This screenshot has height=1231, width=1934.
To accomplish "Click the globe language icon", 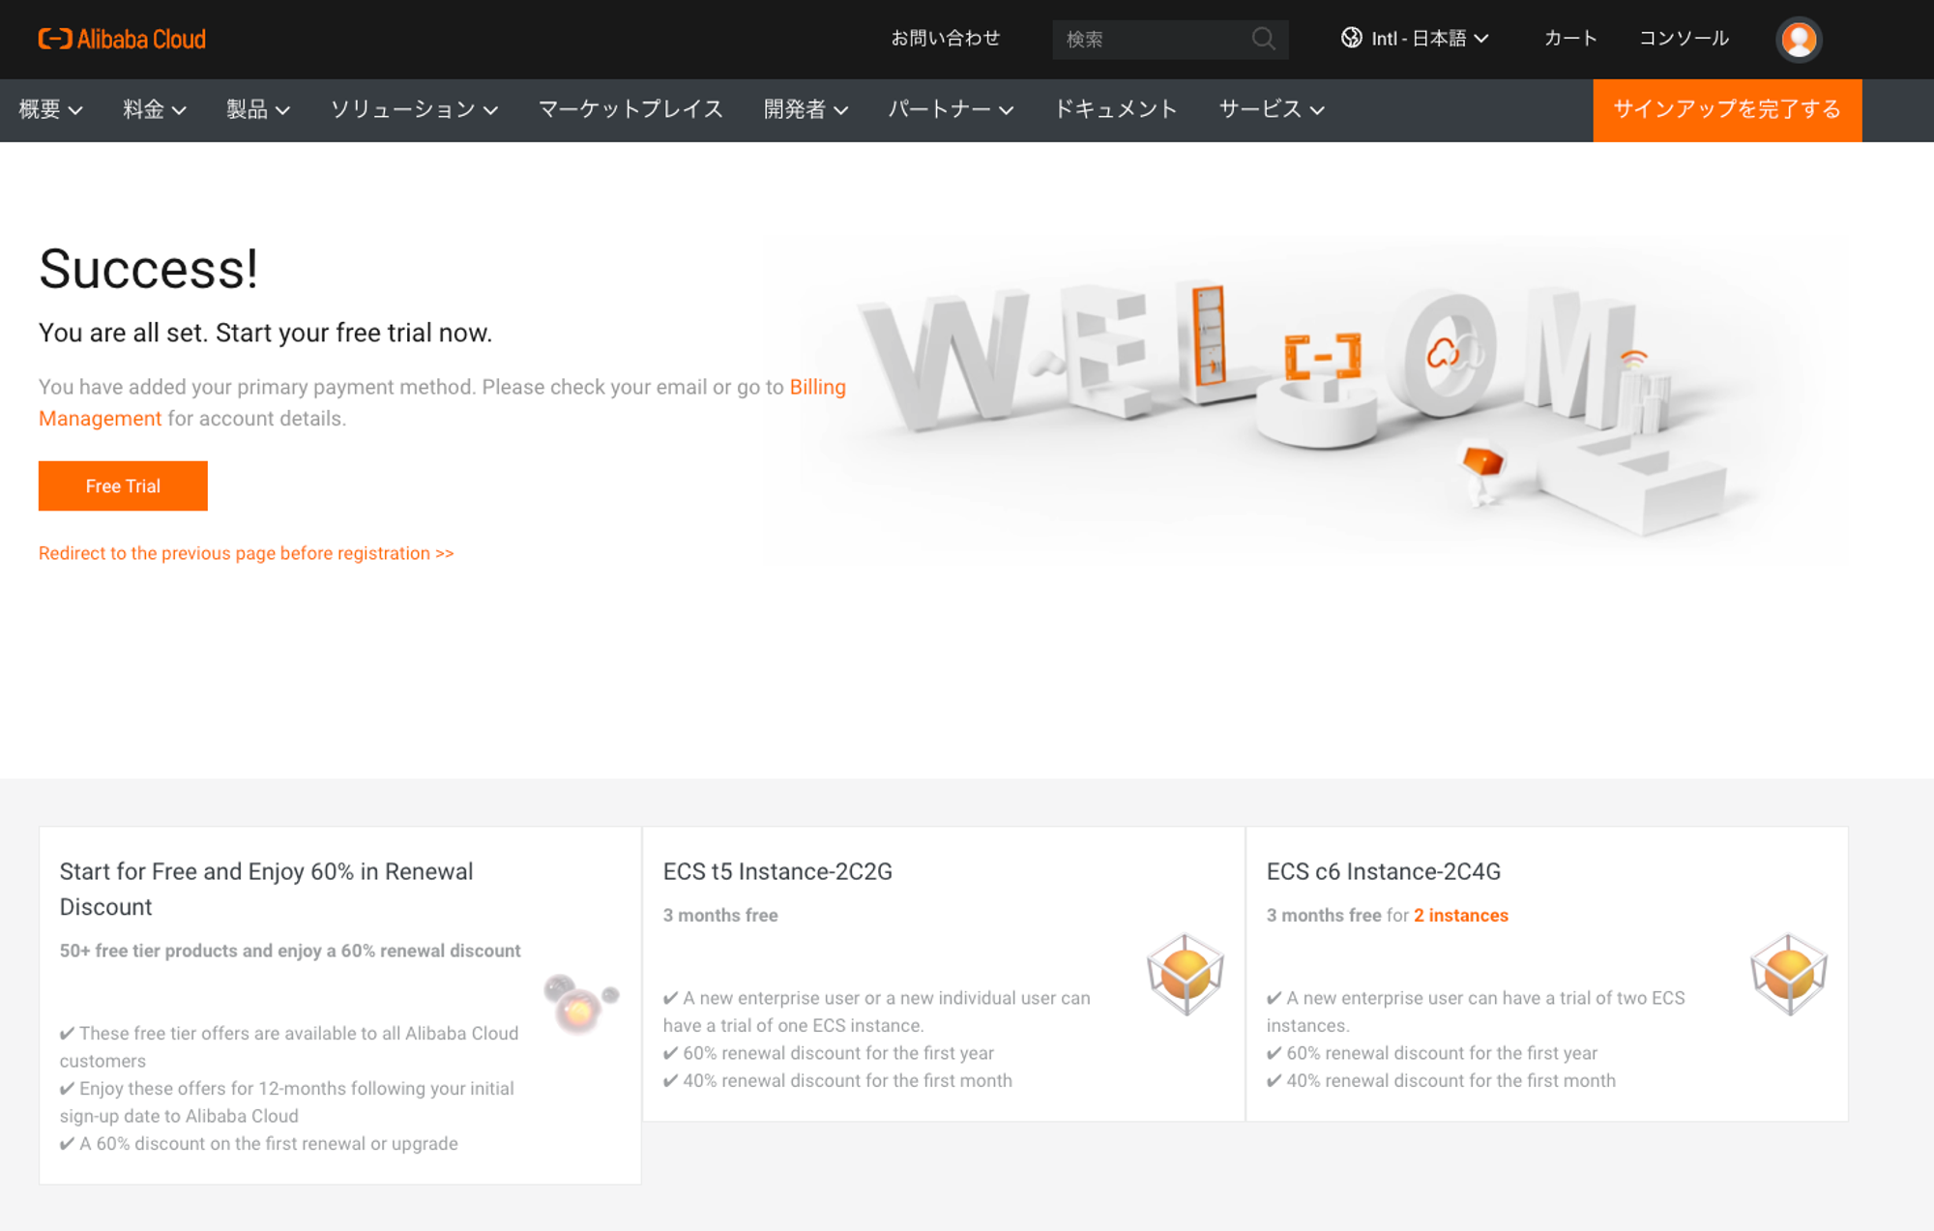I will [x=1351, y=38].
